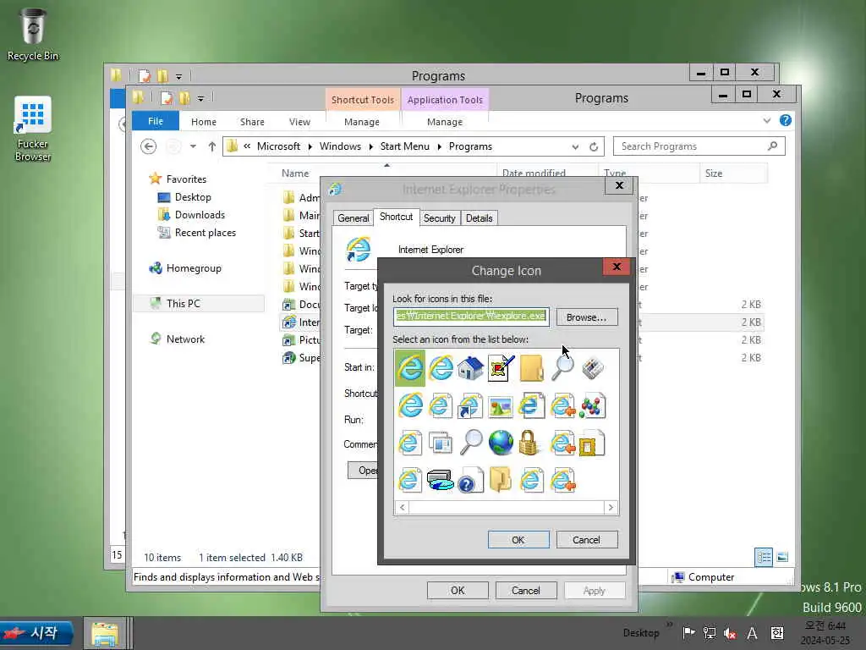Open the back Programs window's quick access dropdown

click(x=178, y=76)
